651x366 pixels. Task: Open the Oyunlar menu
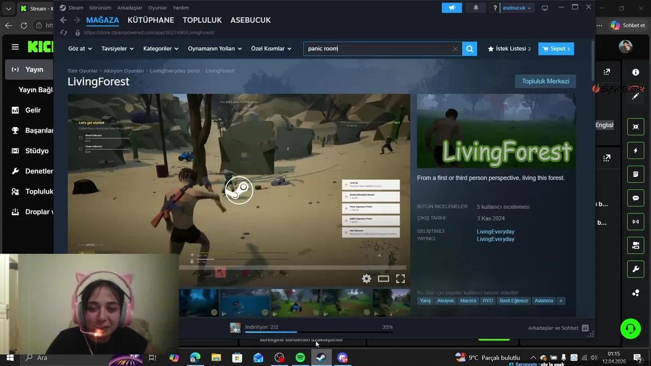(x=158, y=8)
